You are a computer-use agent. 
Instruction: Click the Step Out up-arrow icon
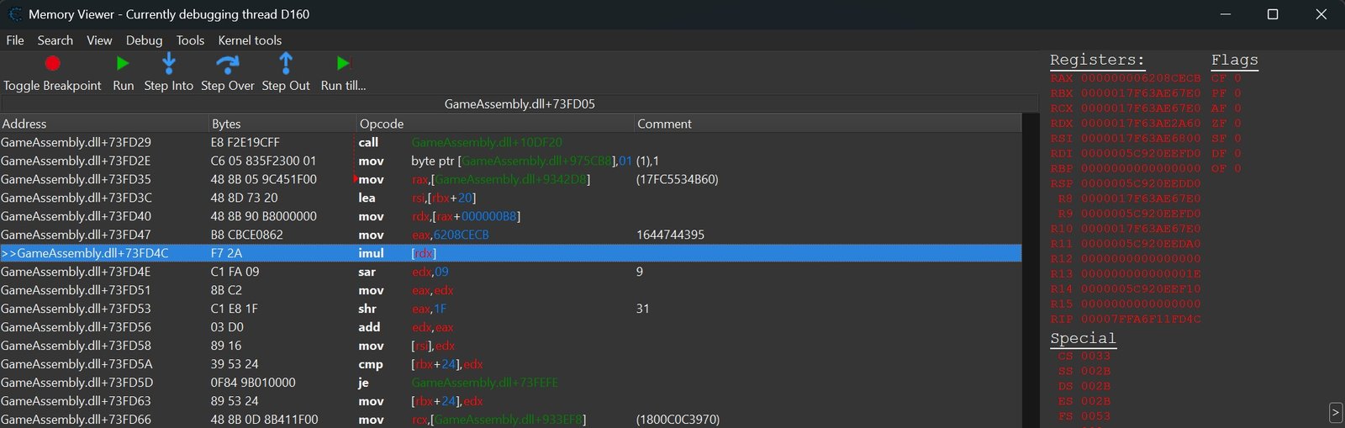click(286, 63)
